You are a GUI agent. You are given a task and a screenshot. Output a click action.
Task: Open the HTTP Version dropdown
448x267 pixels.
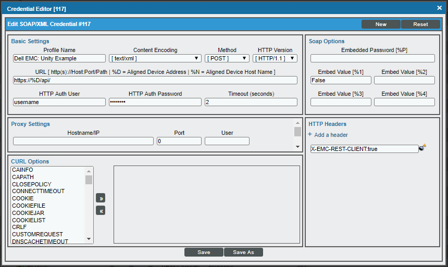click(275, 58)
